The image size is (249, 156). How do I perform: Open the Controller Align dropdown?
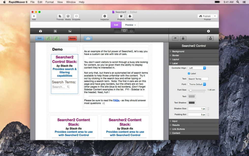pos(197,68)
